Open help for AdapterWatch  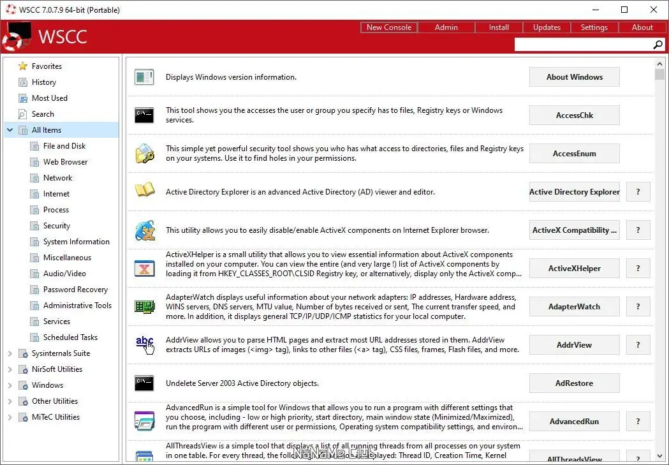click(638, 307)
